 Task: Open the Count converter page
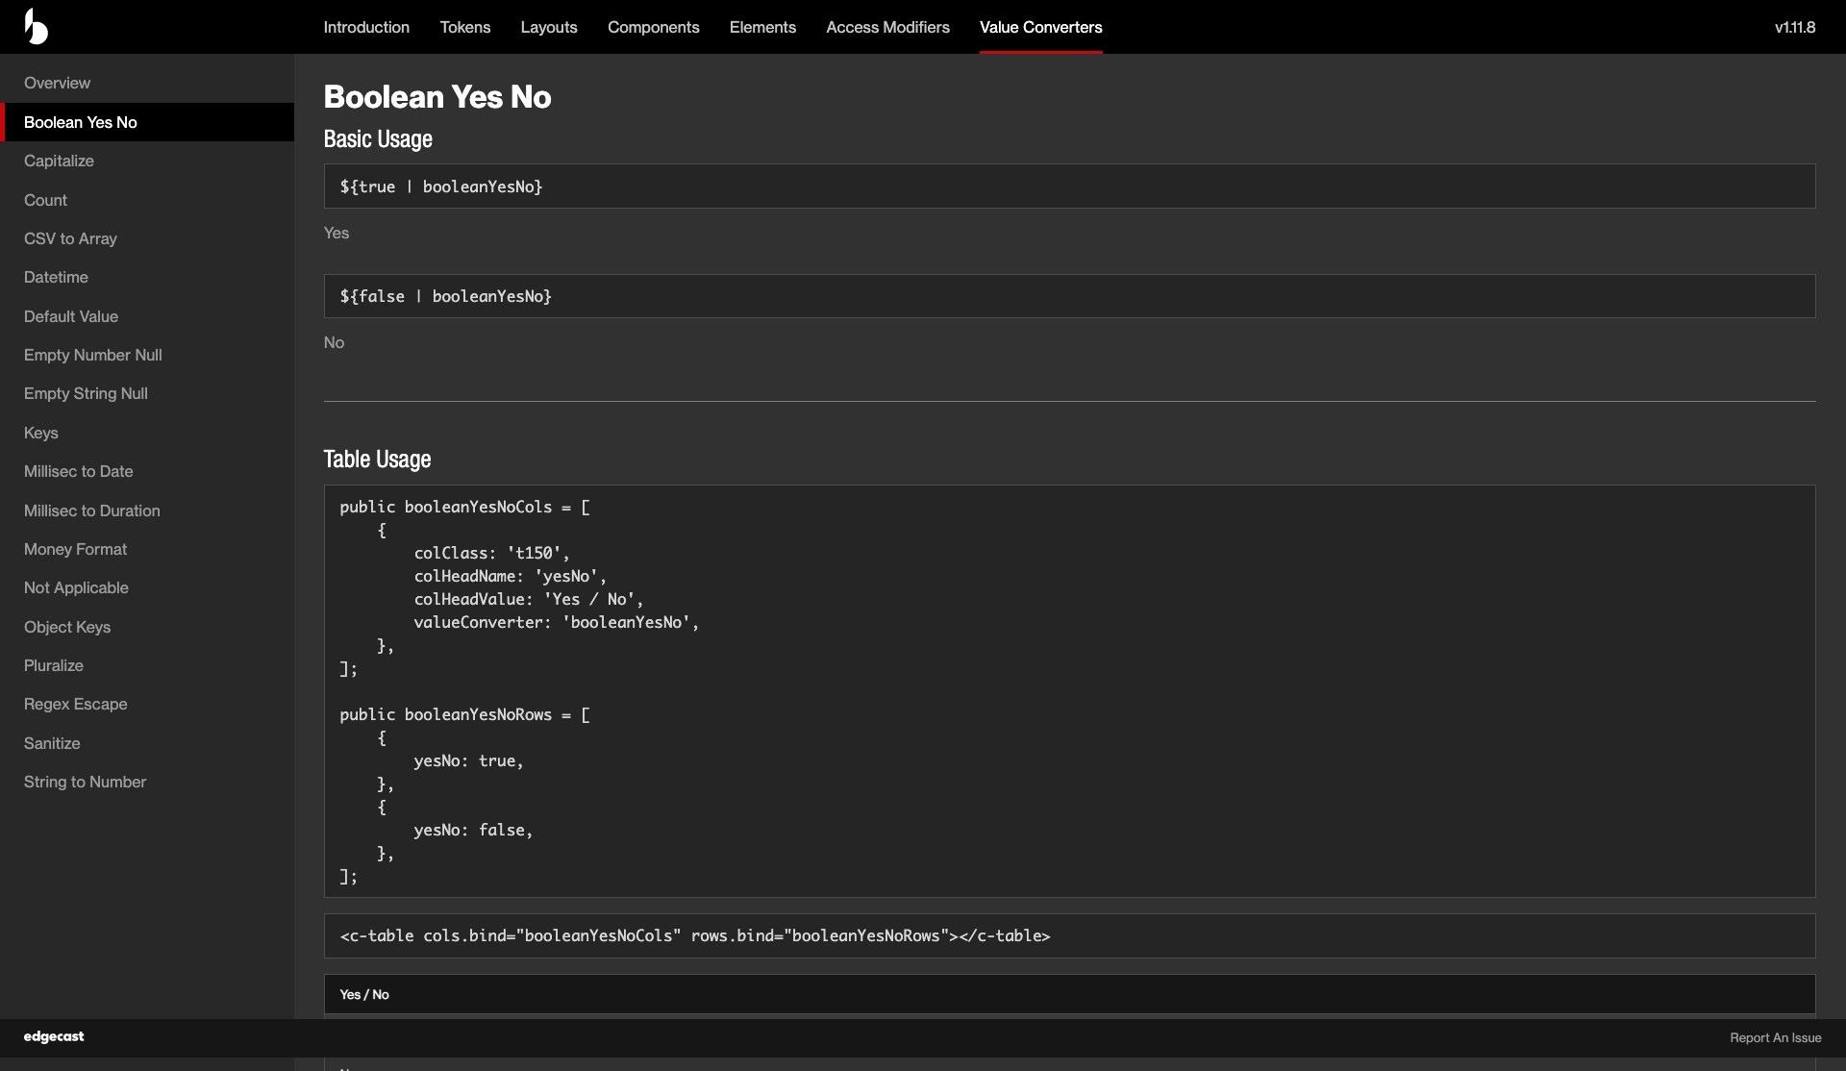[x=147, y=200]
